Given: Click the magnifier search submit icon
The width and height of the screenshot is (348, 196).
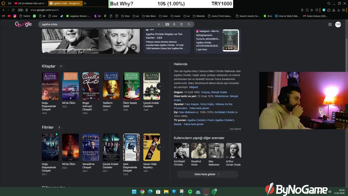Looking at the screenshot, I should 189,24.
